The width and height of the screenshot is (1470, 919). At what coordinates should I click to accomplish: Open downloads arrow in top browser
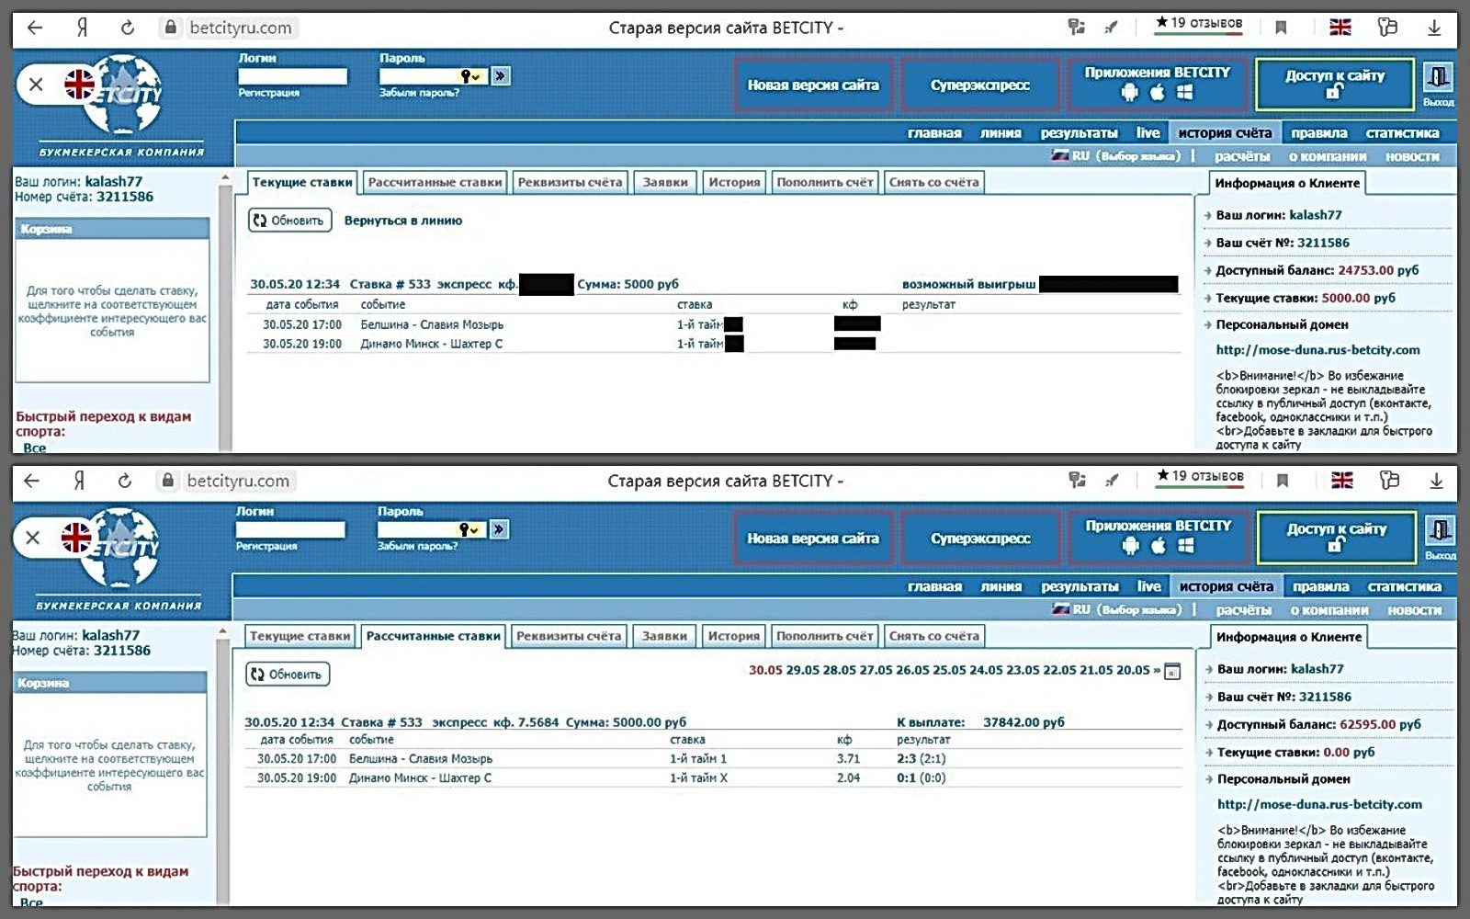1434,28
